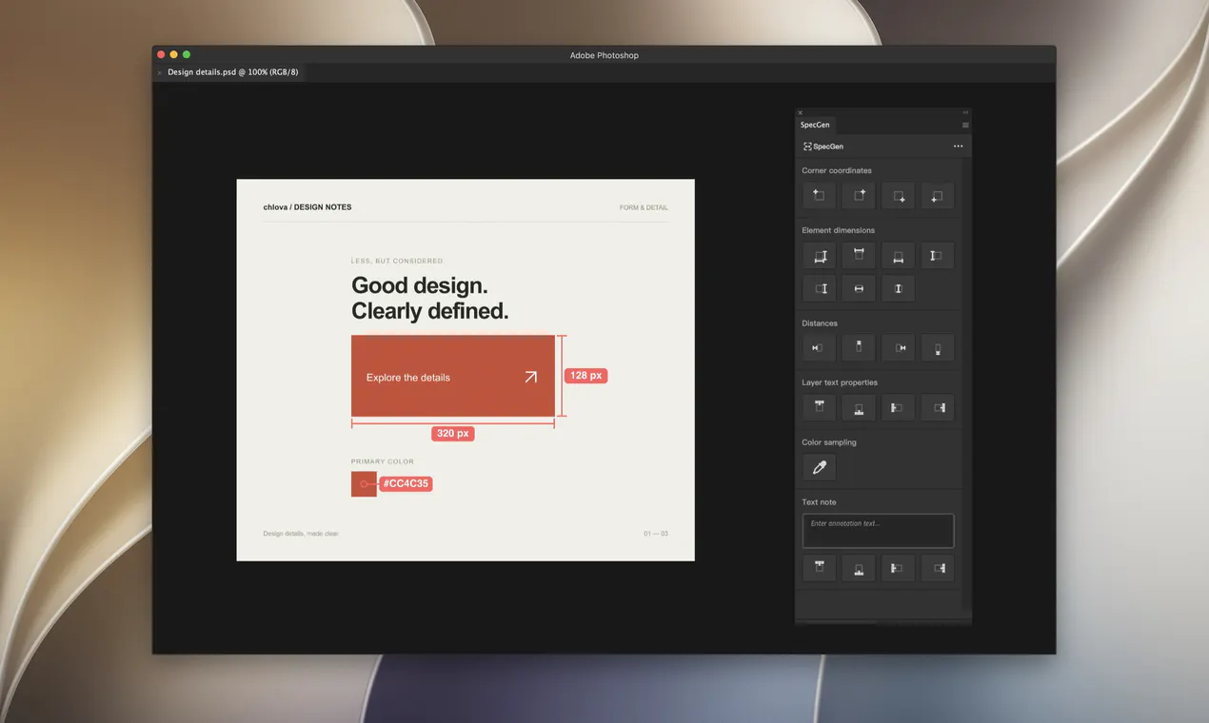
Task: Open the SpecGen panel hamburger menu
Action: pos(965,125)
